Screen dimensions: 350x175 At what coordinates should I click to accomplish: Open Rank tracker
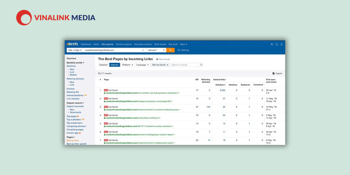coord(160,44)
